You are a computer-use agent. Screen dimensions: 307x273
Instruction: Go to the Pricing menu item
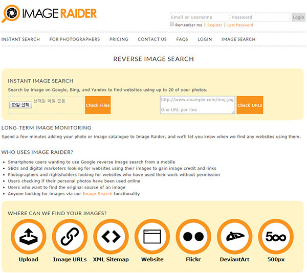click(119, 39)
